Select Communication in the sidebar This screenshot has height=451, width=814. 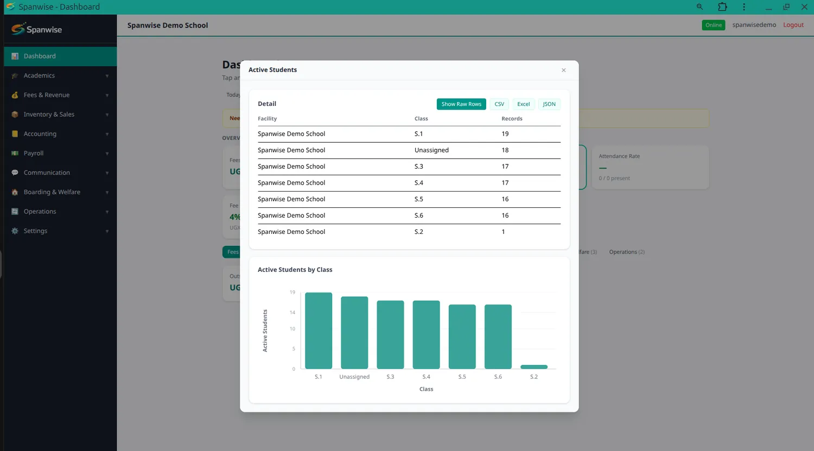[60, 173]
